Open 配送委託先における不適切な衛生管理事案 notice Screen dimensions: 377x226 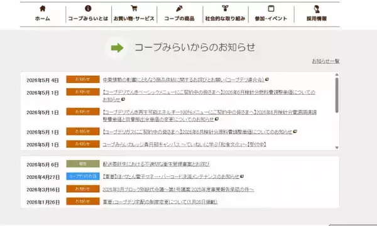pyautogui.click(x=156, y=164)
